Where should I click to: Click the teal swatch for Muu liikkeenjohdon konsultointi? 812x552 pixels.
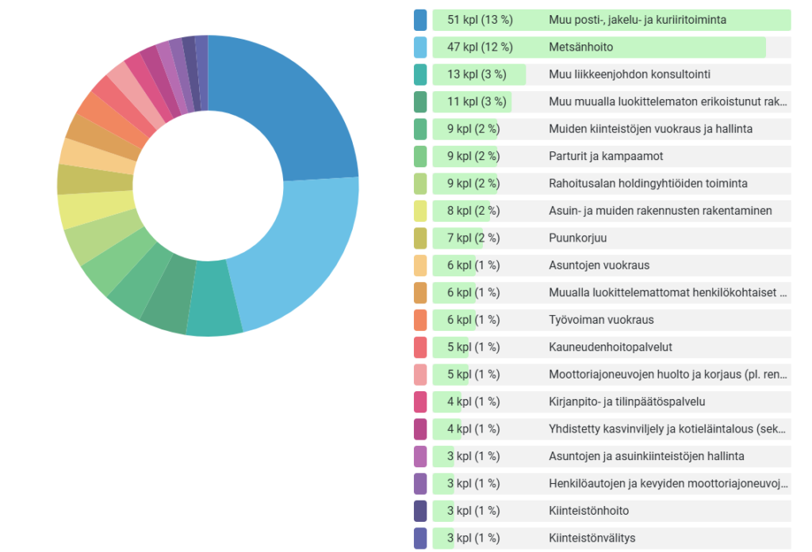point(420,74)
